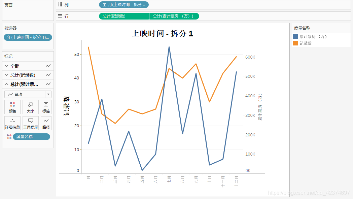Screen dimensions: 353x199
Task: Expand the 总计(记录数) marks card section
Action: coord(6,75)
